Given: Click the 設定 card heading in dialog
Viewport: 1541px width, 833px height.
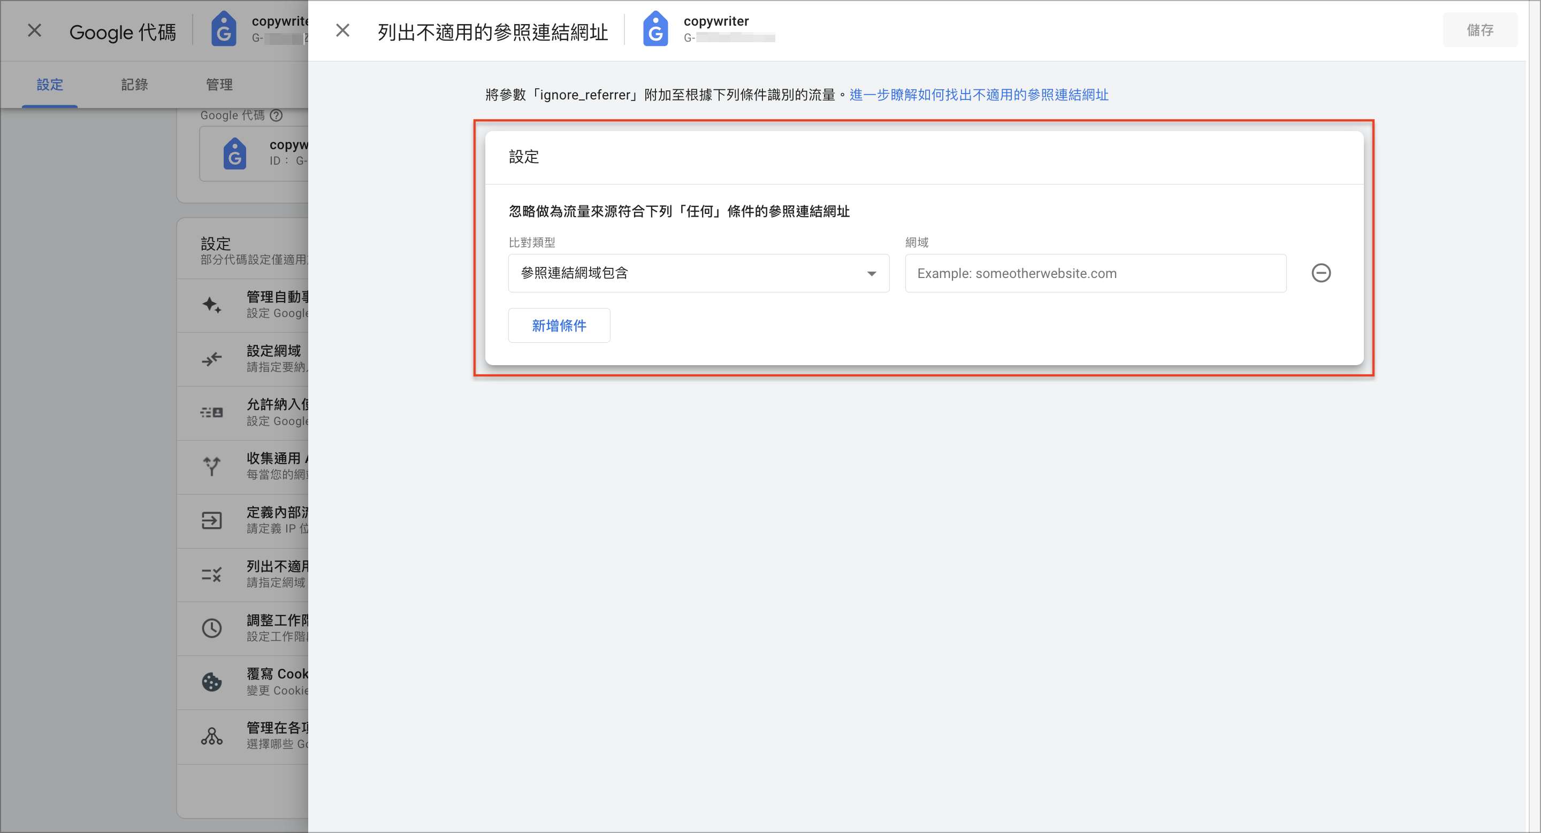Looking at the screenshot, I should click(x=523, y=157).
